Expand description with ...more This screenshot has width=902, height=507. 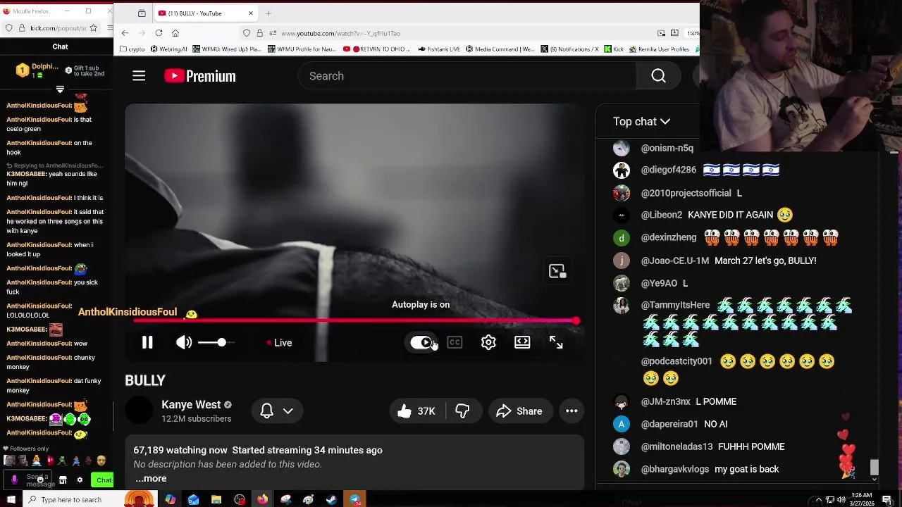(151, 479)
